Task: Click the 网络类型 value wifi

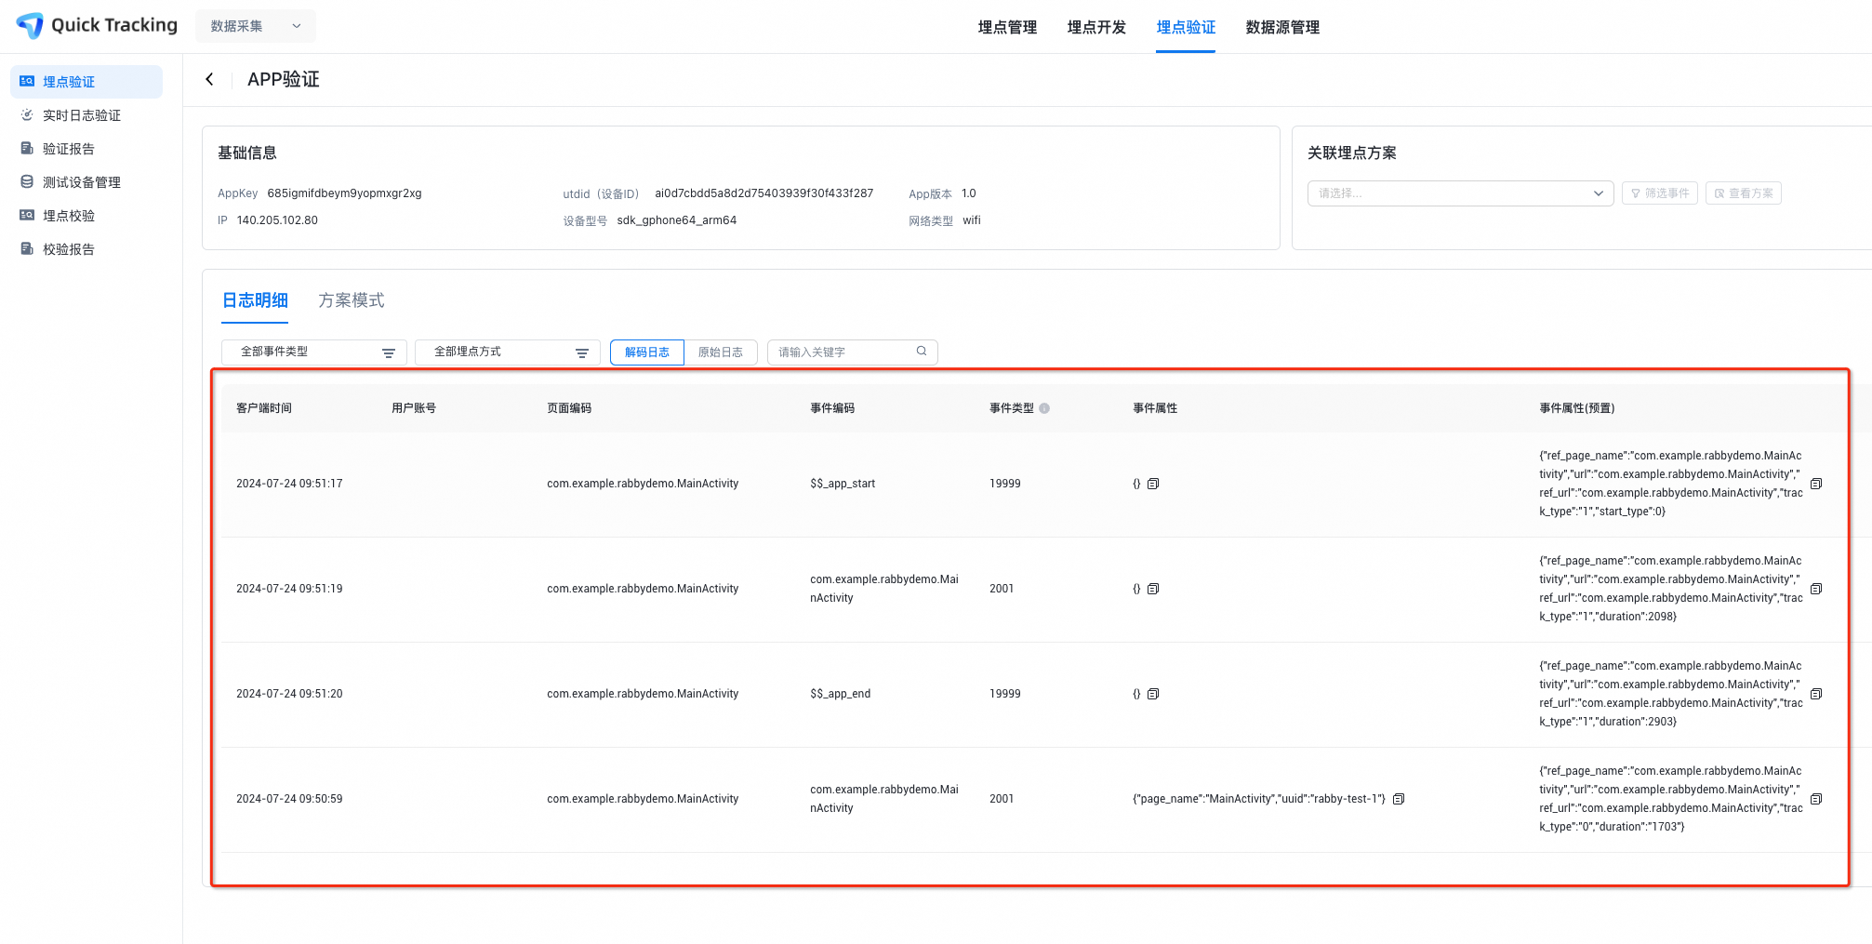Action: 972,220
